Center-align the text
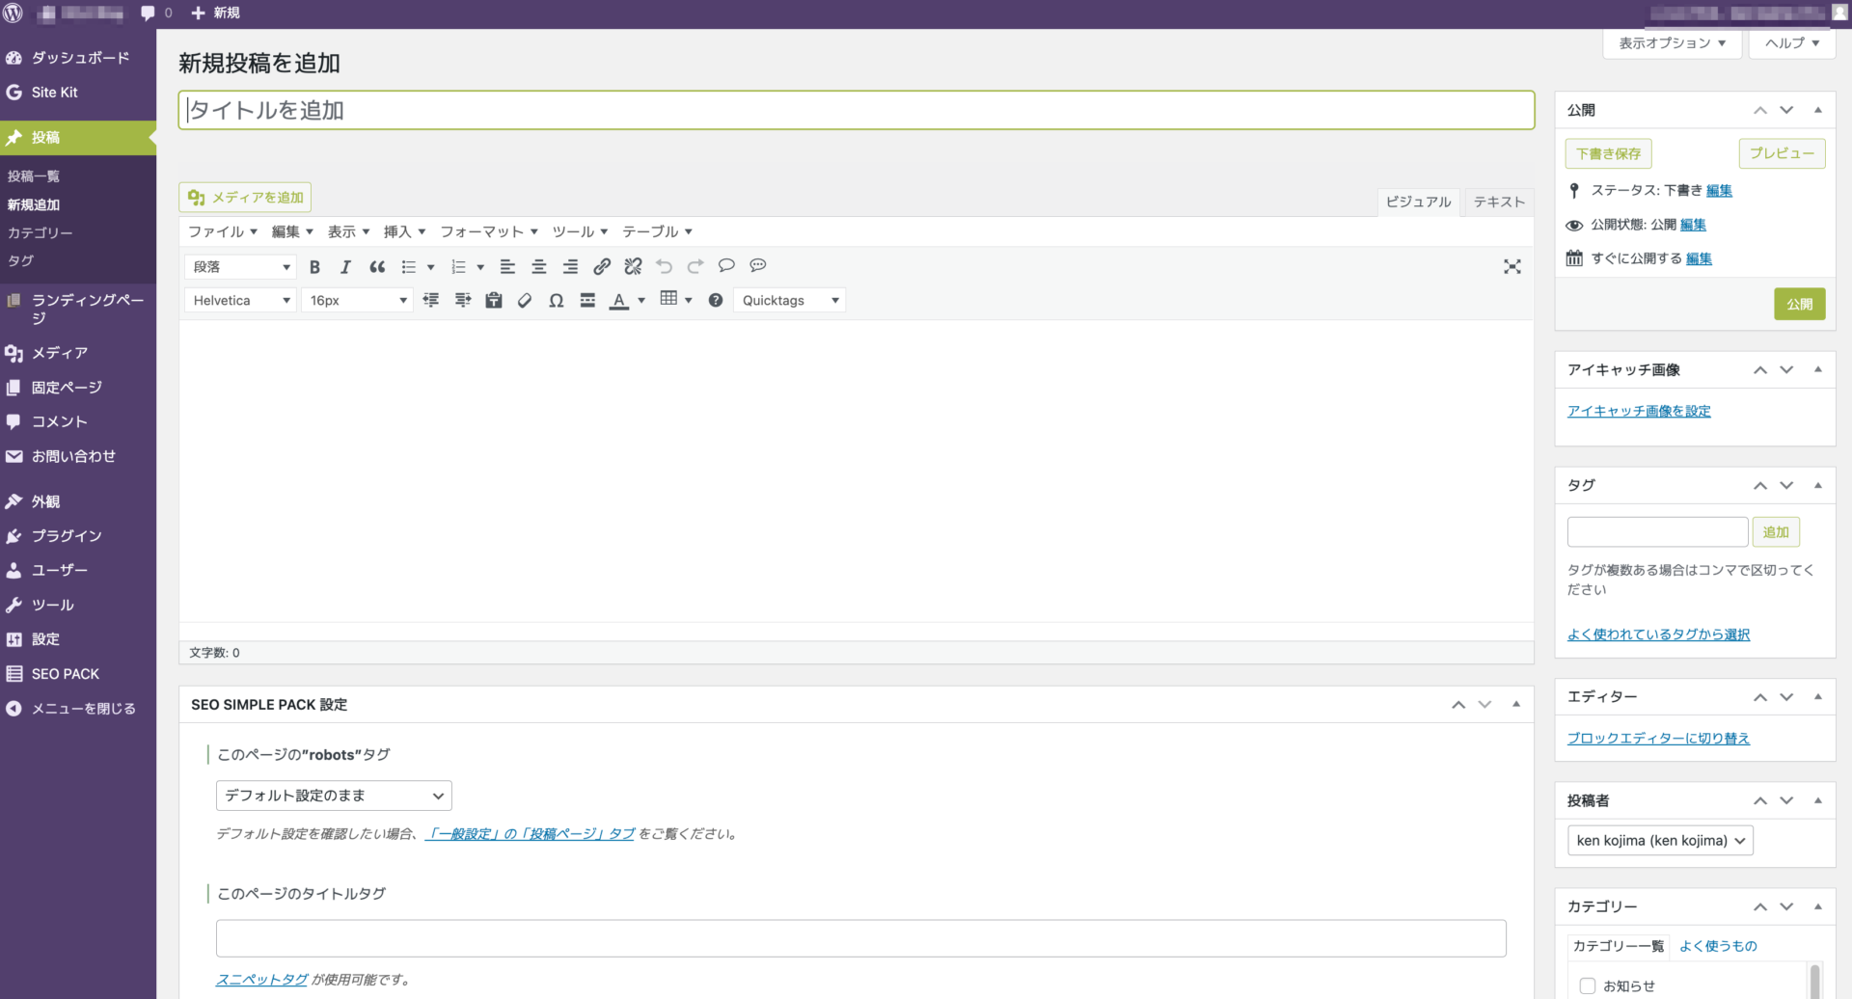The image size is (1852, 999). pos(539,267)
